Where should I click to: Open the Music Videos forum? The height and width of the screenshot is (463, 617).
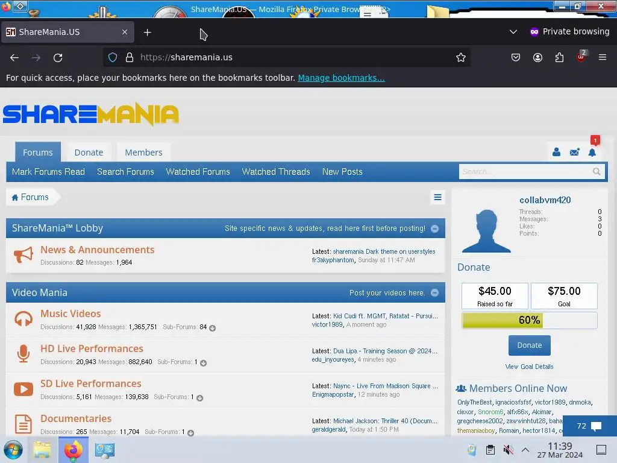pos(70,313)
